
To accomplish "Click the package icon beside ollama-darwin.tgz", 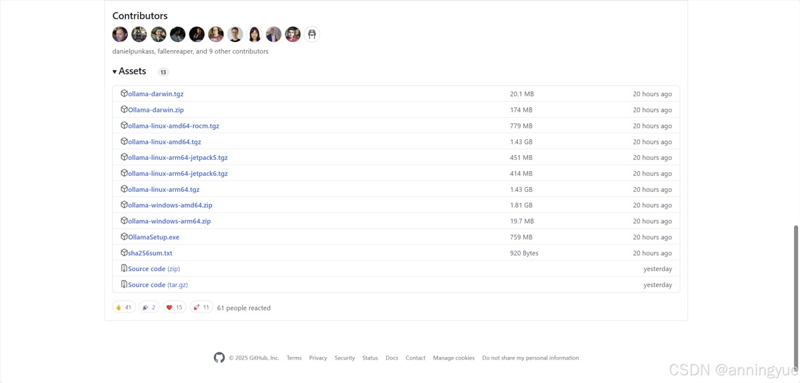I will pyautogui.click(x=124, y=94).
